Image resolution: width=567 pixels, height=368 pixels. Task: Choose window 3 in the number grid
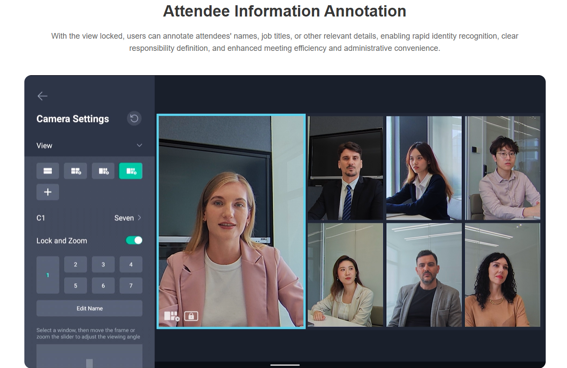103,264
